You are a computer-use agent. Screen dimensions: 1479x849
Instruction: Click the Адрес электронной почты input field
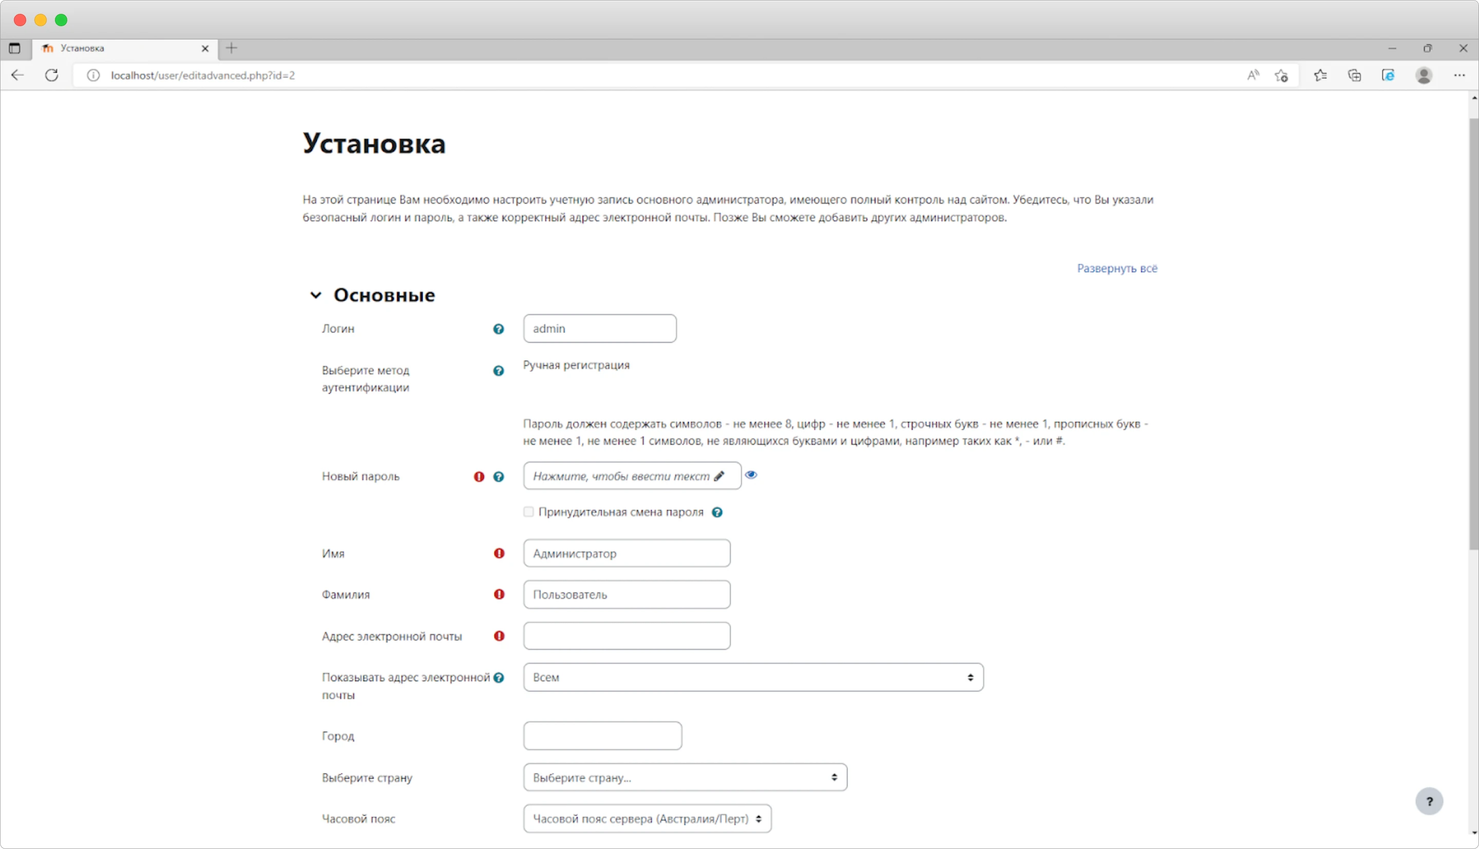click(x=627, y=635)
